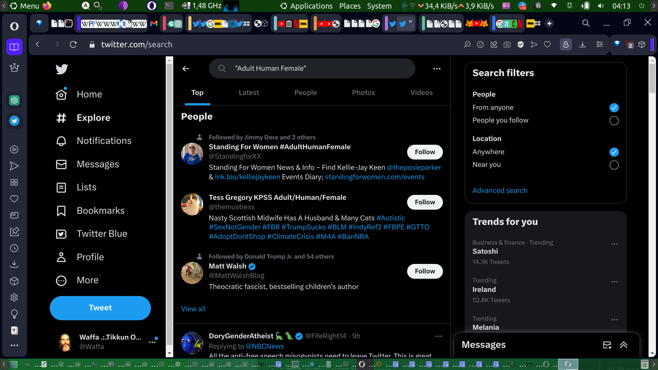This screenshot has height=370, width=658.
Task: Take a snapshot with the camera icon
Action: point(507,44)
